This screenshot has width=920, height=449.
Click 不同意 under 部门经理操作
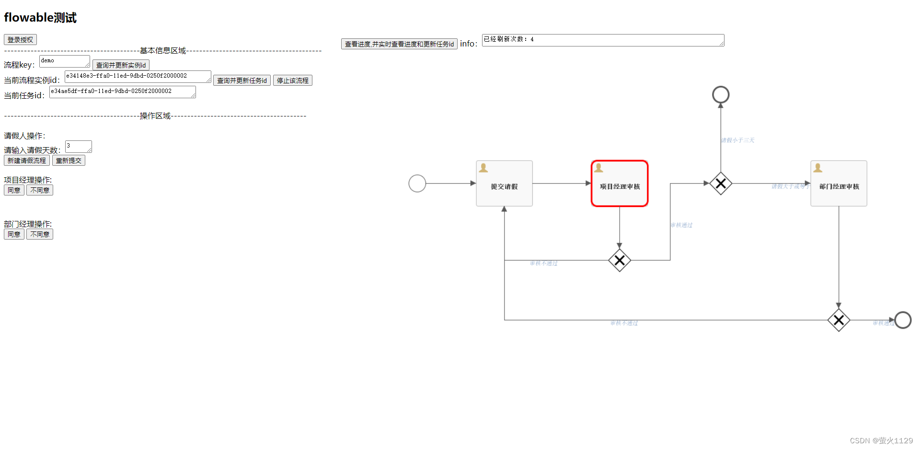point(39,234)
